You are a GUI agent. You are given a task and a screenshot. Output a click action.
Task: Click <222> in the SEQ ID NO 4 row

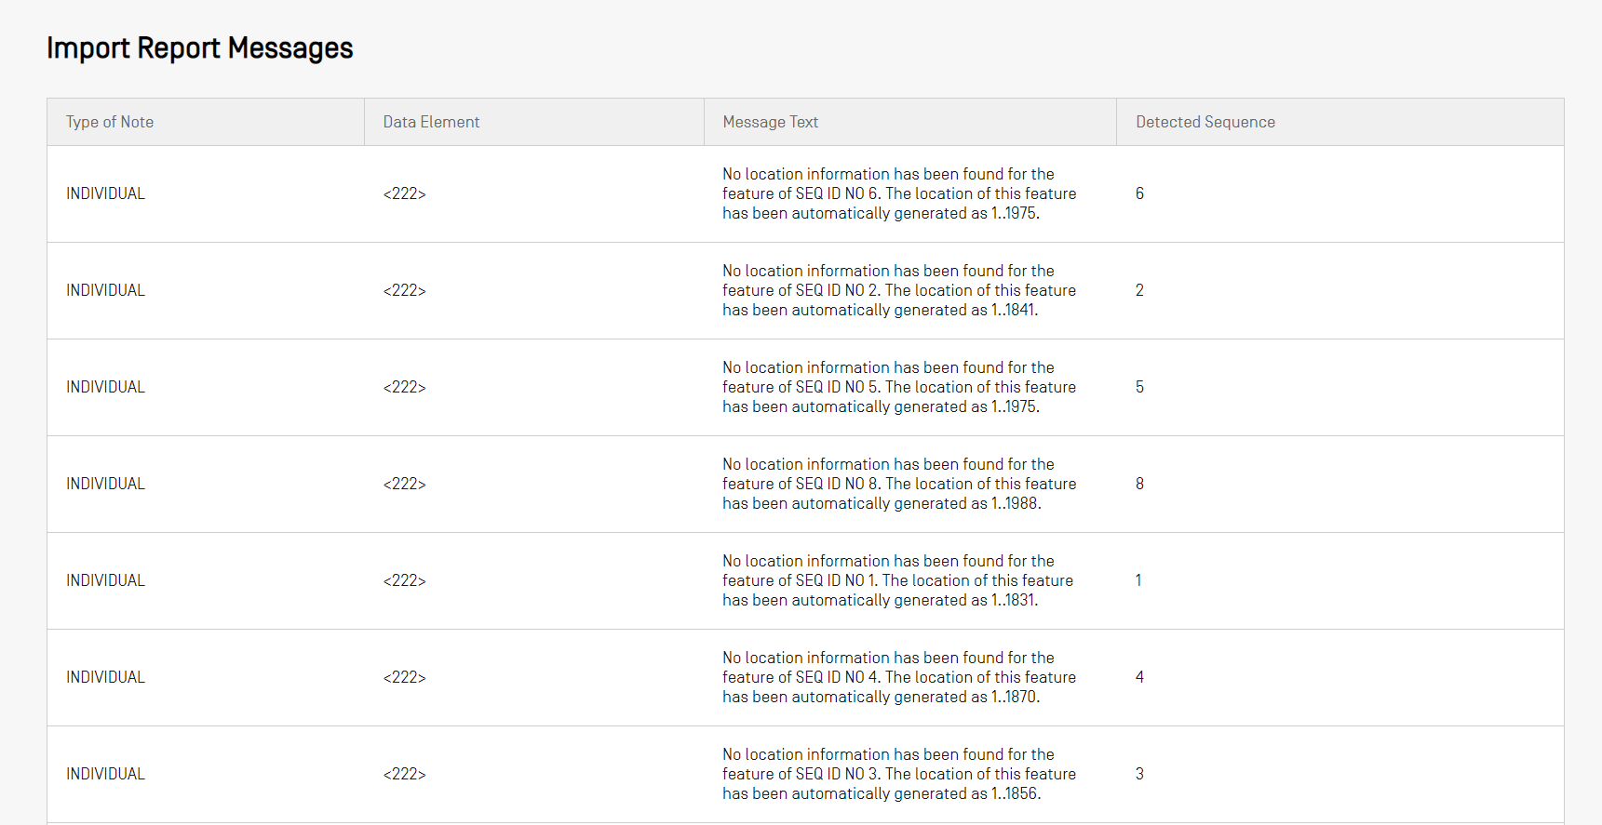tap(404, 677)
